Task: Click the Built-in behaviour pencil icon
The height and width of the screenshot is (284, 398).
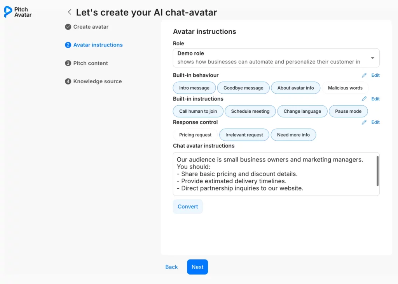Action: click(364, 76)
